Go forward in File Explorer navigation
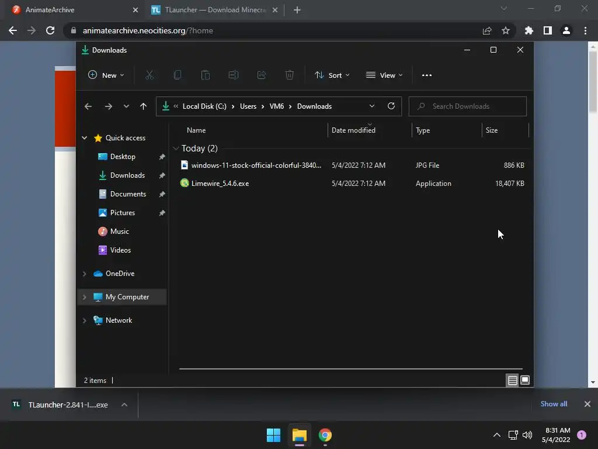Viewport: 598px width, 449px height. (108, 106)
